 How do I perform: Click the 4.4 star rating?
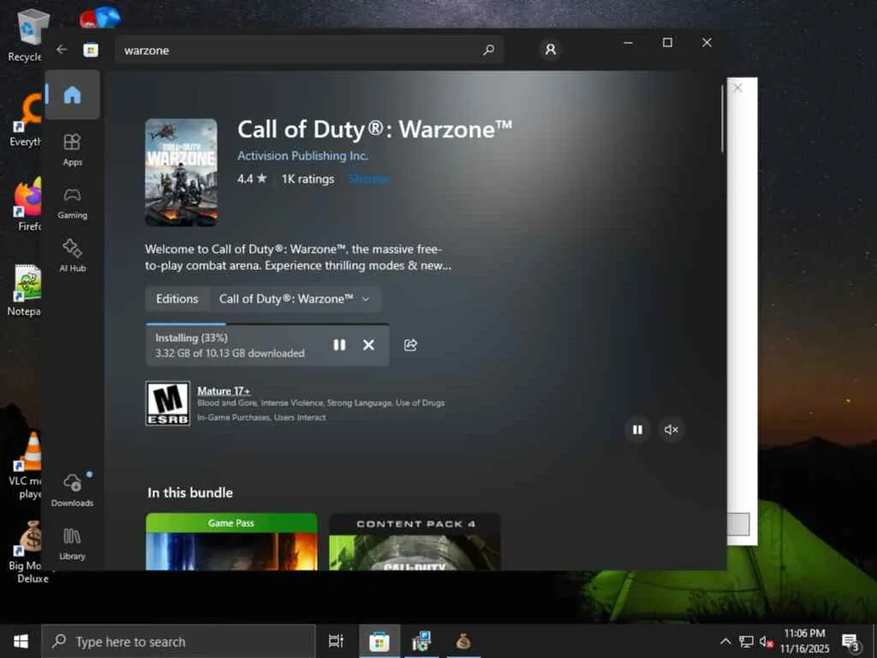[252, 179]
